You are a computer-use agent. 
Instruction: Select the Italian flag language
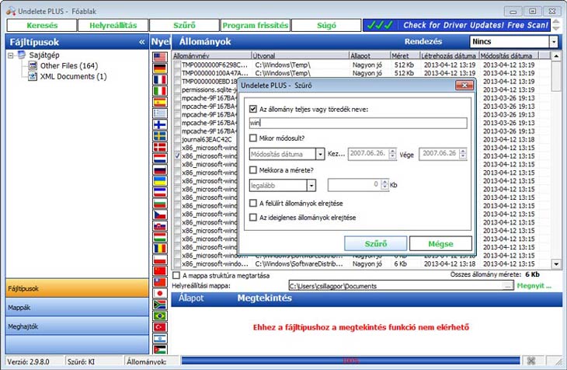click(x=160, y=91)
